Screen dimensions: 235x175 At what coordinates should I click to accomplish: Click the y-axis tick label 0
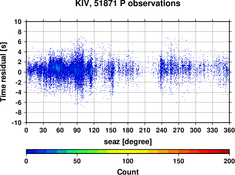pos(20,72)
